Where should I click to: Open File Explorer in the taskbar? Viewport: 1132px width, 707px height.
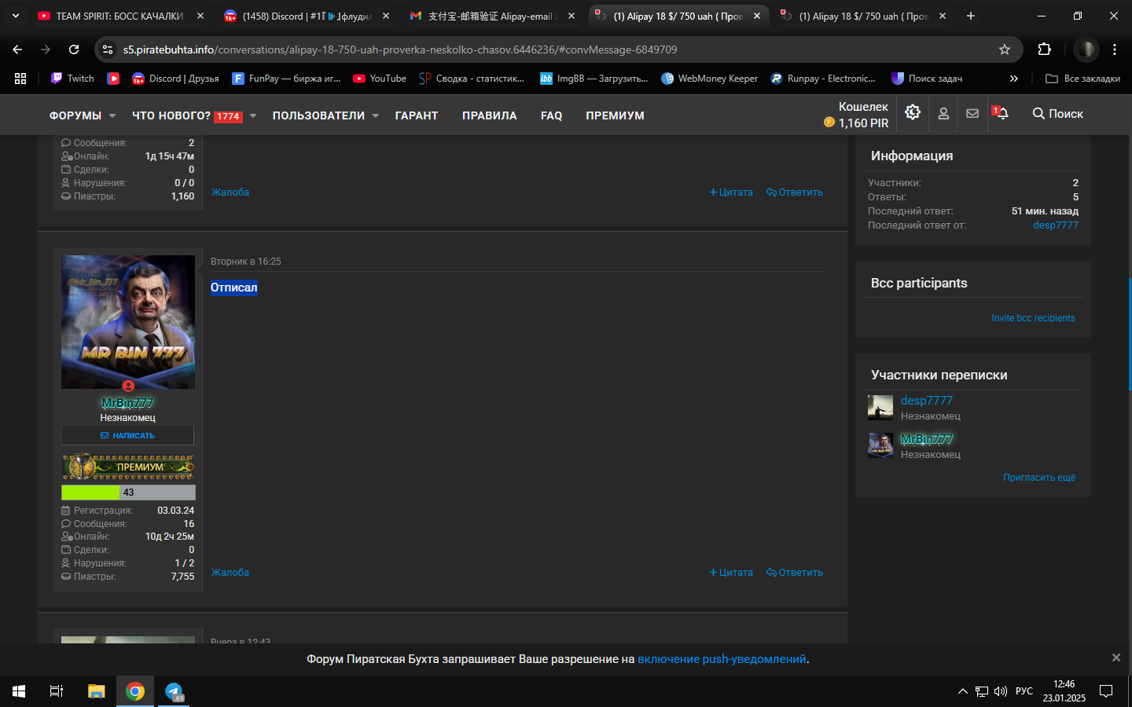[97, 691]
